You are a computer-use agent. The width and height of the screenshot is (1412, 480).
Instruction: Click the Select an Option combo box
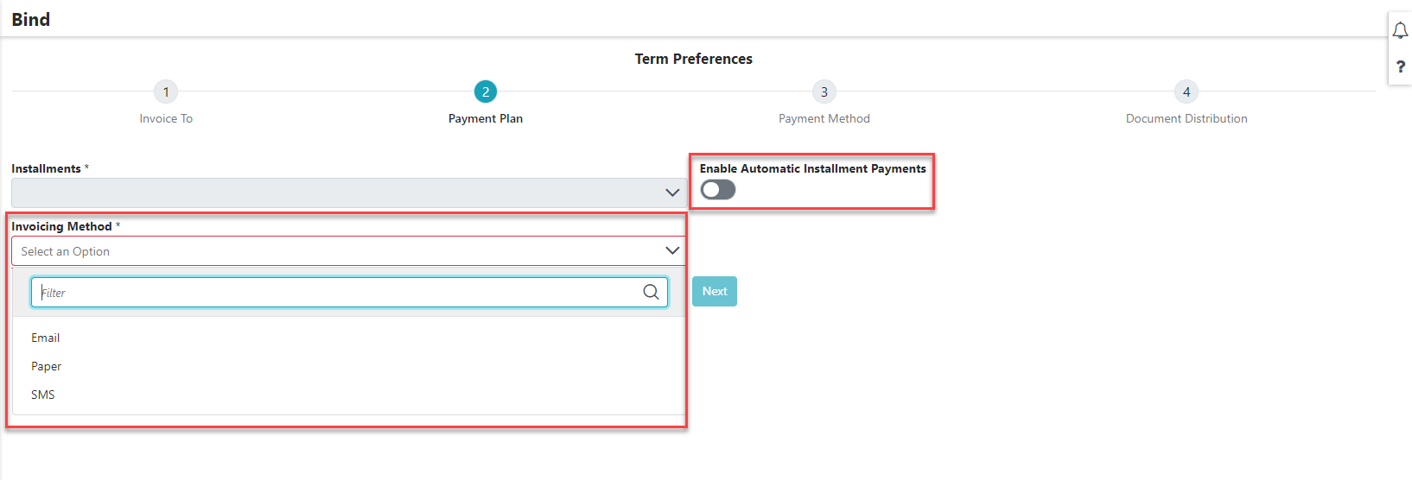pyautogui.click(x=337, y=251)
